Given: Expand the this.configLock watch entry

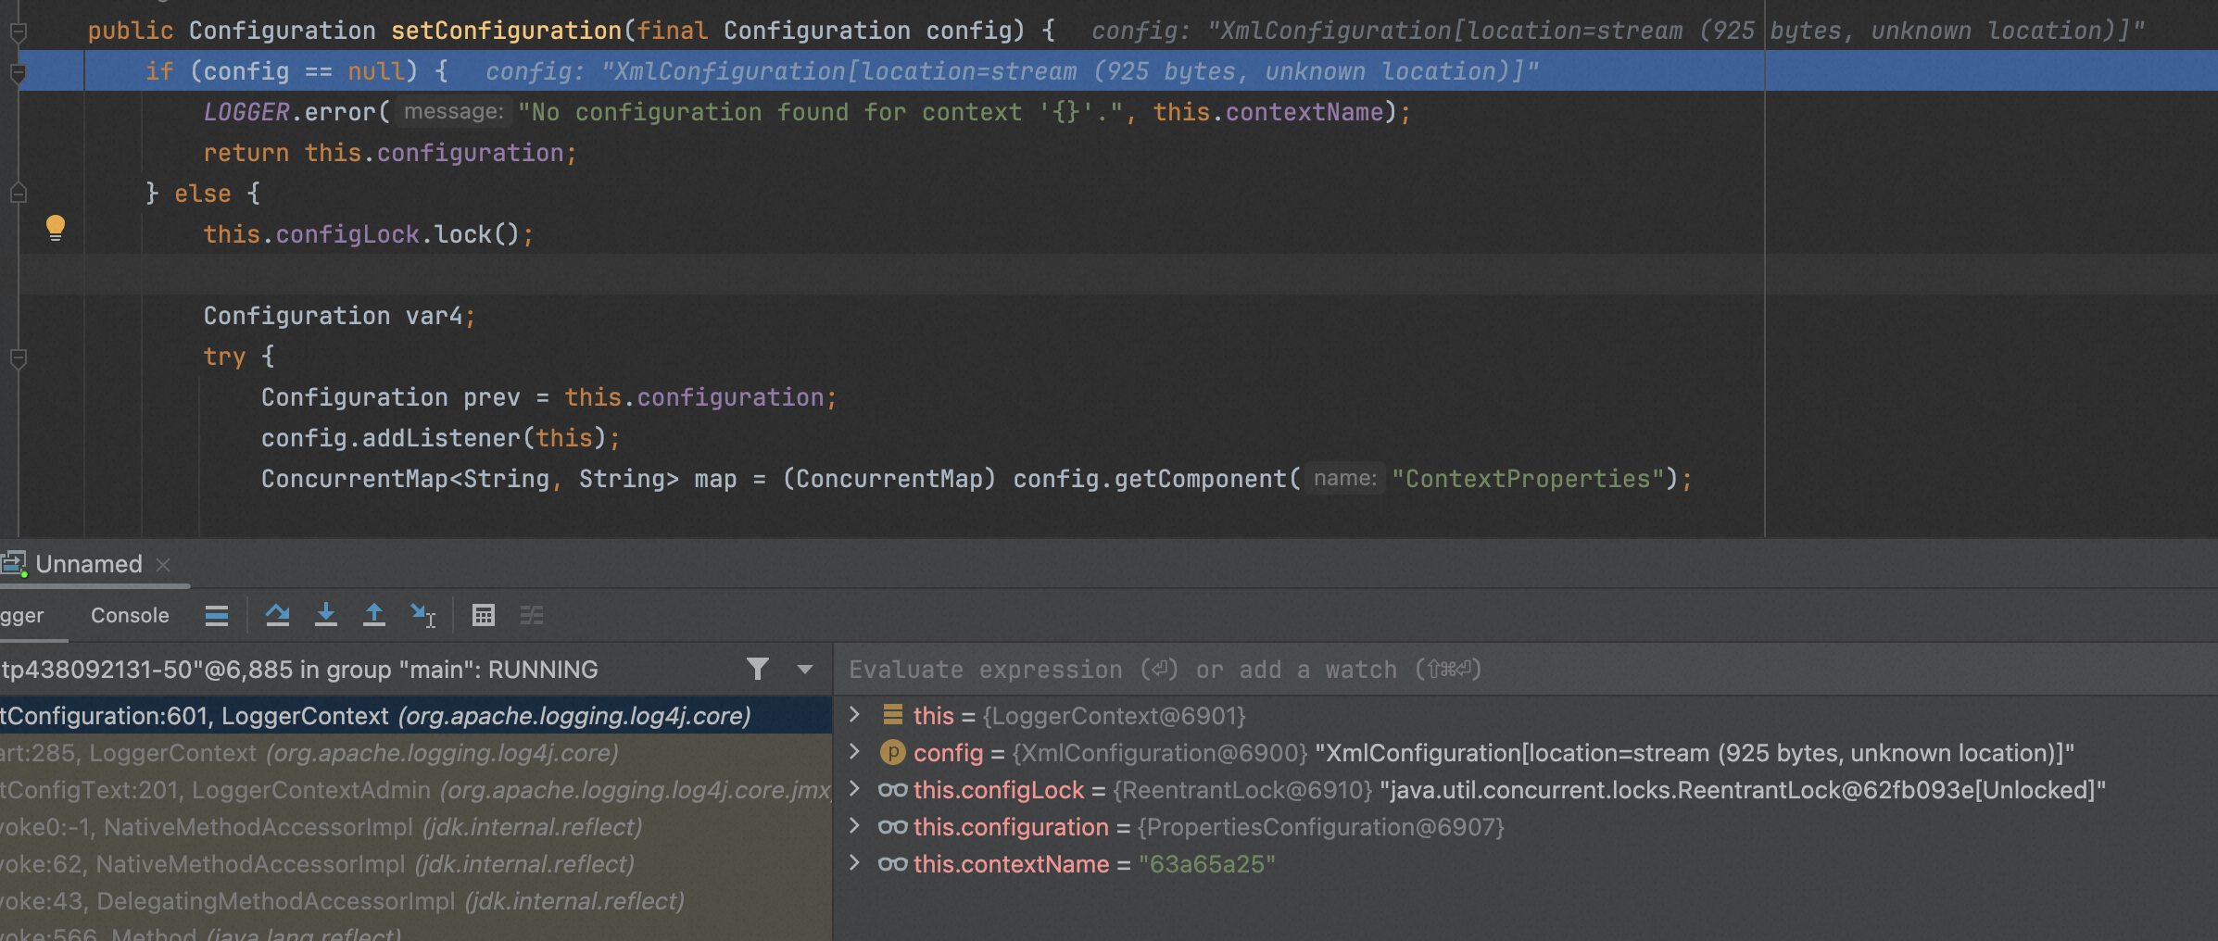Looking at the screenshot, I should click(x=855, y=789).
